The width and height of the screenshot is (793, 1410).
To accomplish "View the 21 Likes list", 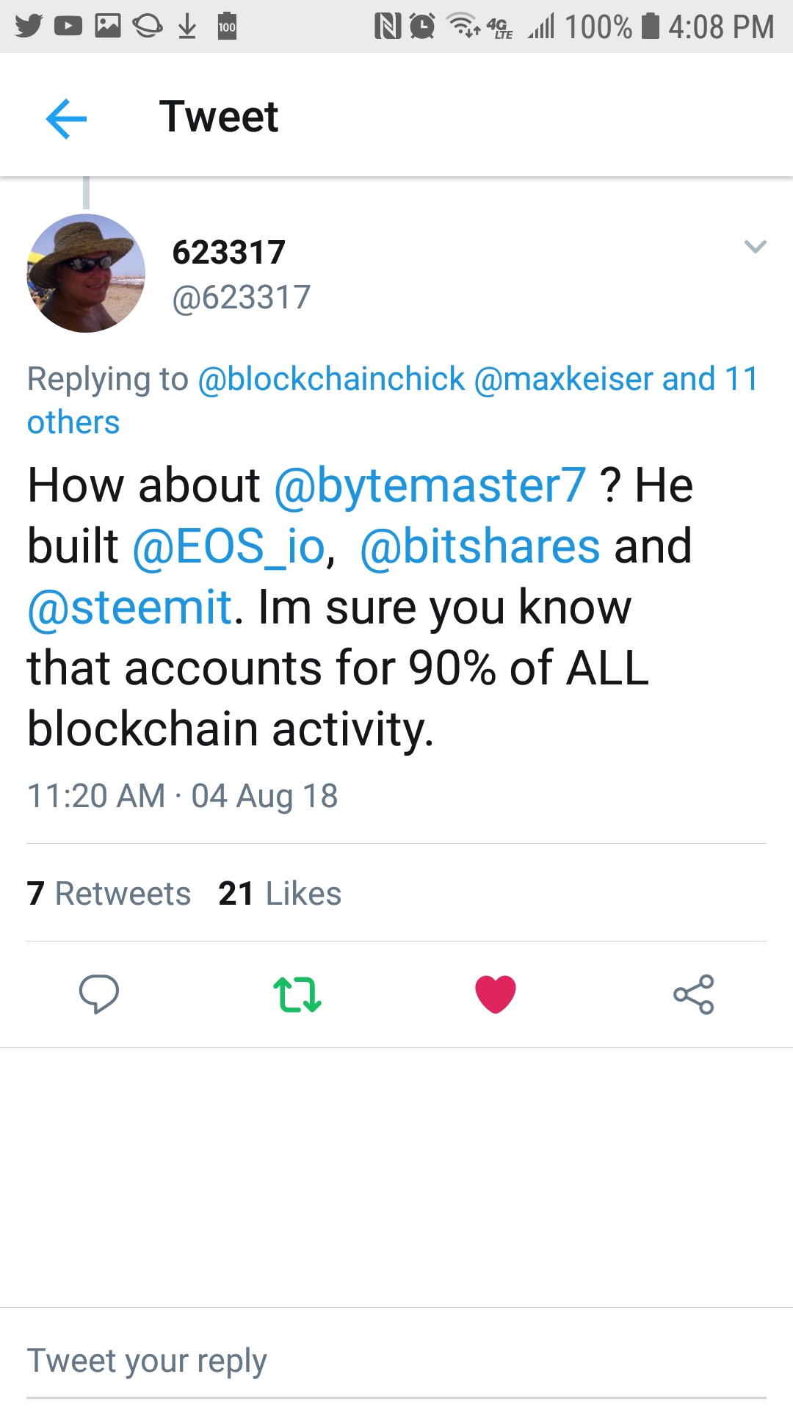I will pyautogui.click(x=280, y=894).
